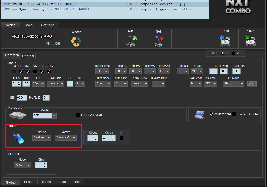This screenshot has width=267, height=187.
Task: Open the Tempo Time dropdown
Action: (102, 71)
